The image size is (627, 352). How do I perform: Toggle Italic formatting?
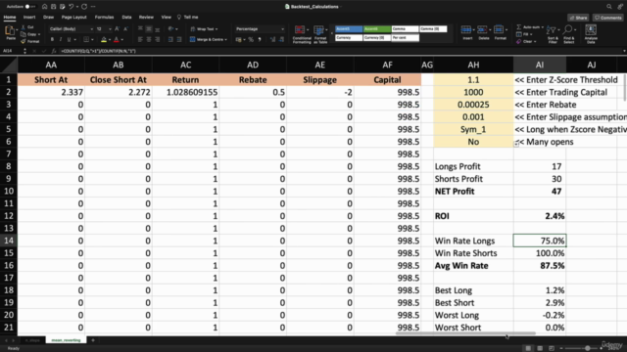click(61, 39)
